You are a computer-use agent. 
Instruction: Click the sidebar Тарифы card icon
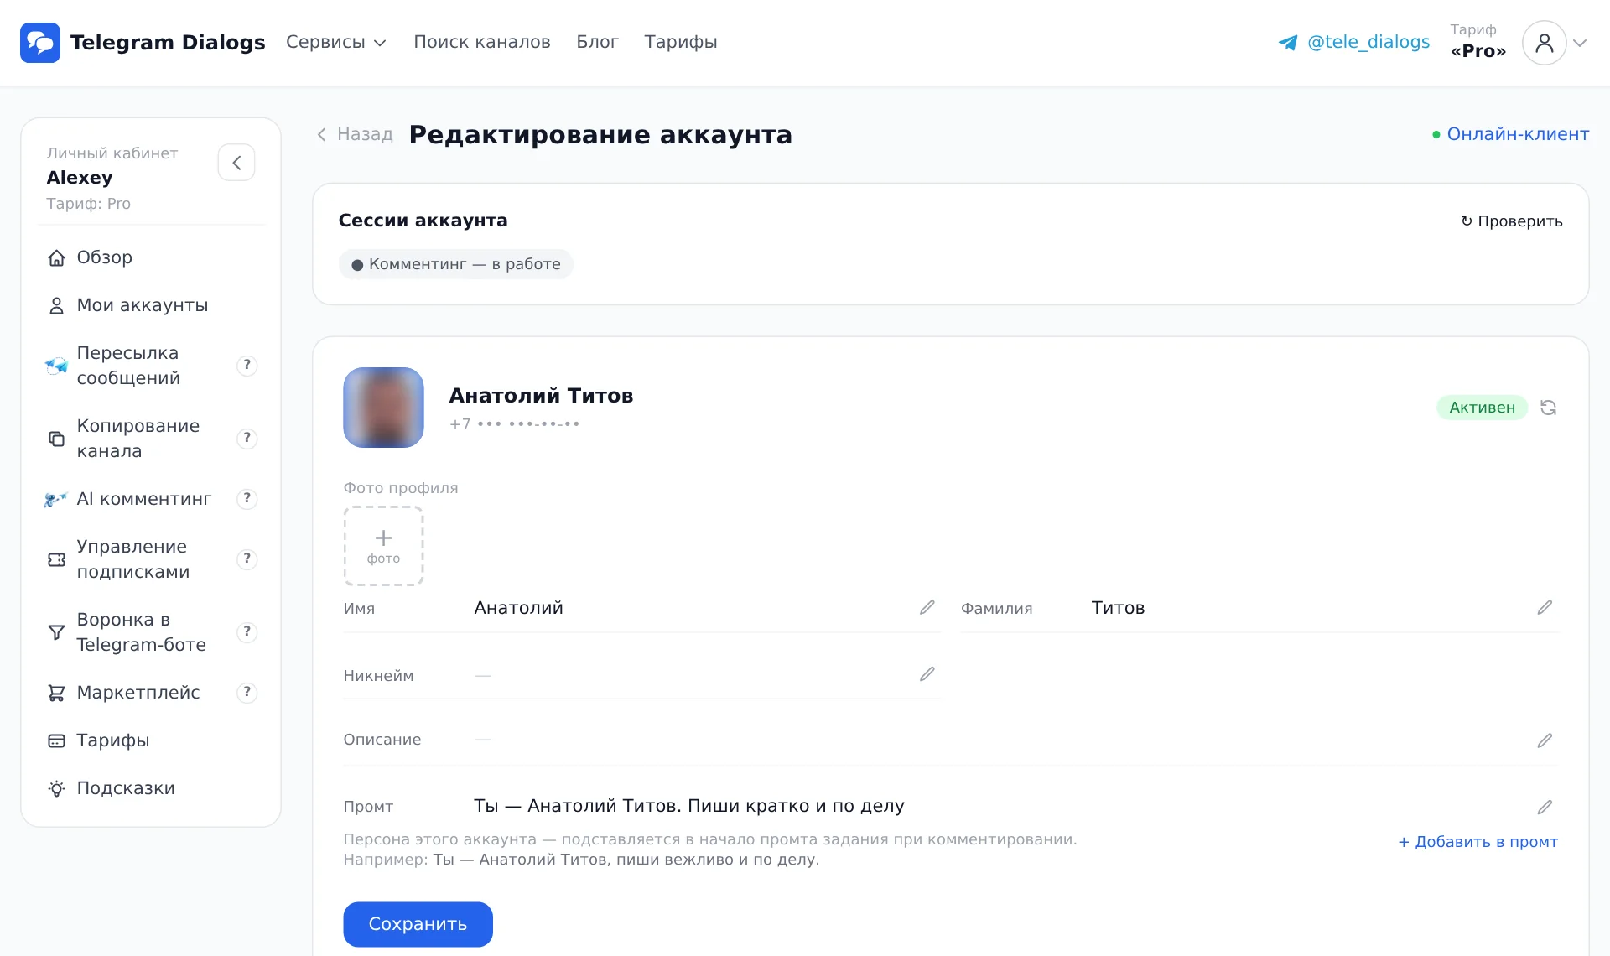click(56, 740)
